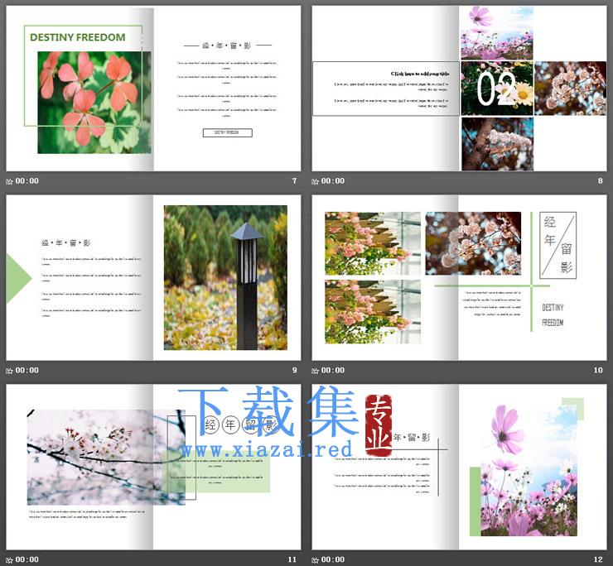Image resolution: width=613 pixels, height=566 pixels.
Task: Select slide 7 thumbnail with red flower
Action: 153,89
